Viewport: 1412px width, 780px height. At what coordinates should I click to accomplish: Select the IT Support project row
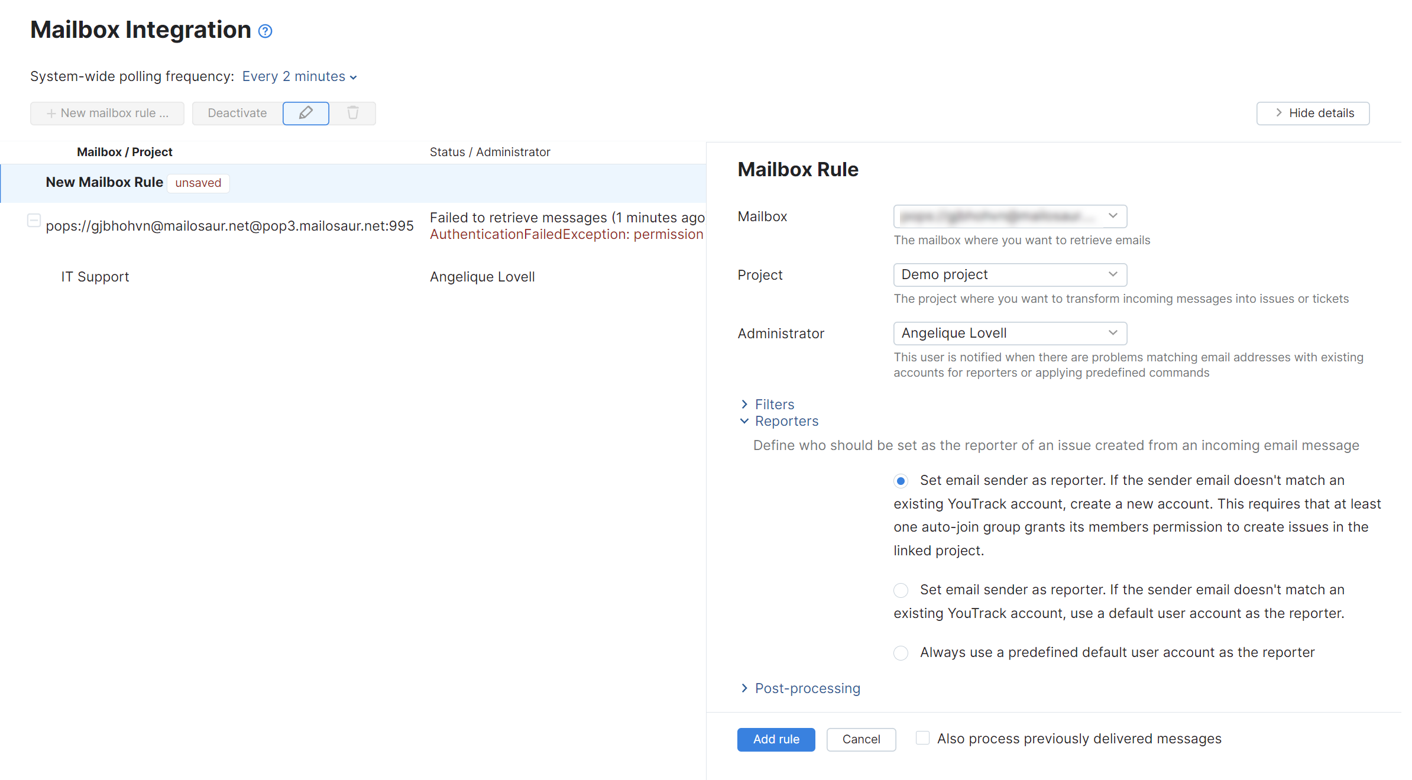(95, 276)
